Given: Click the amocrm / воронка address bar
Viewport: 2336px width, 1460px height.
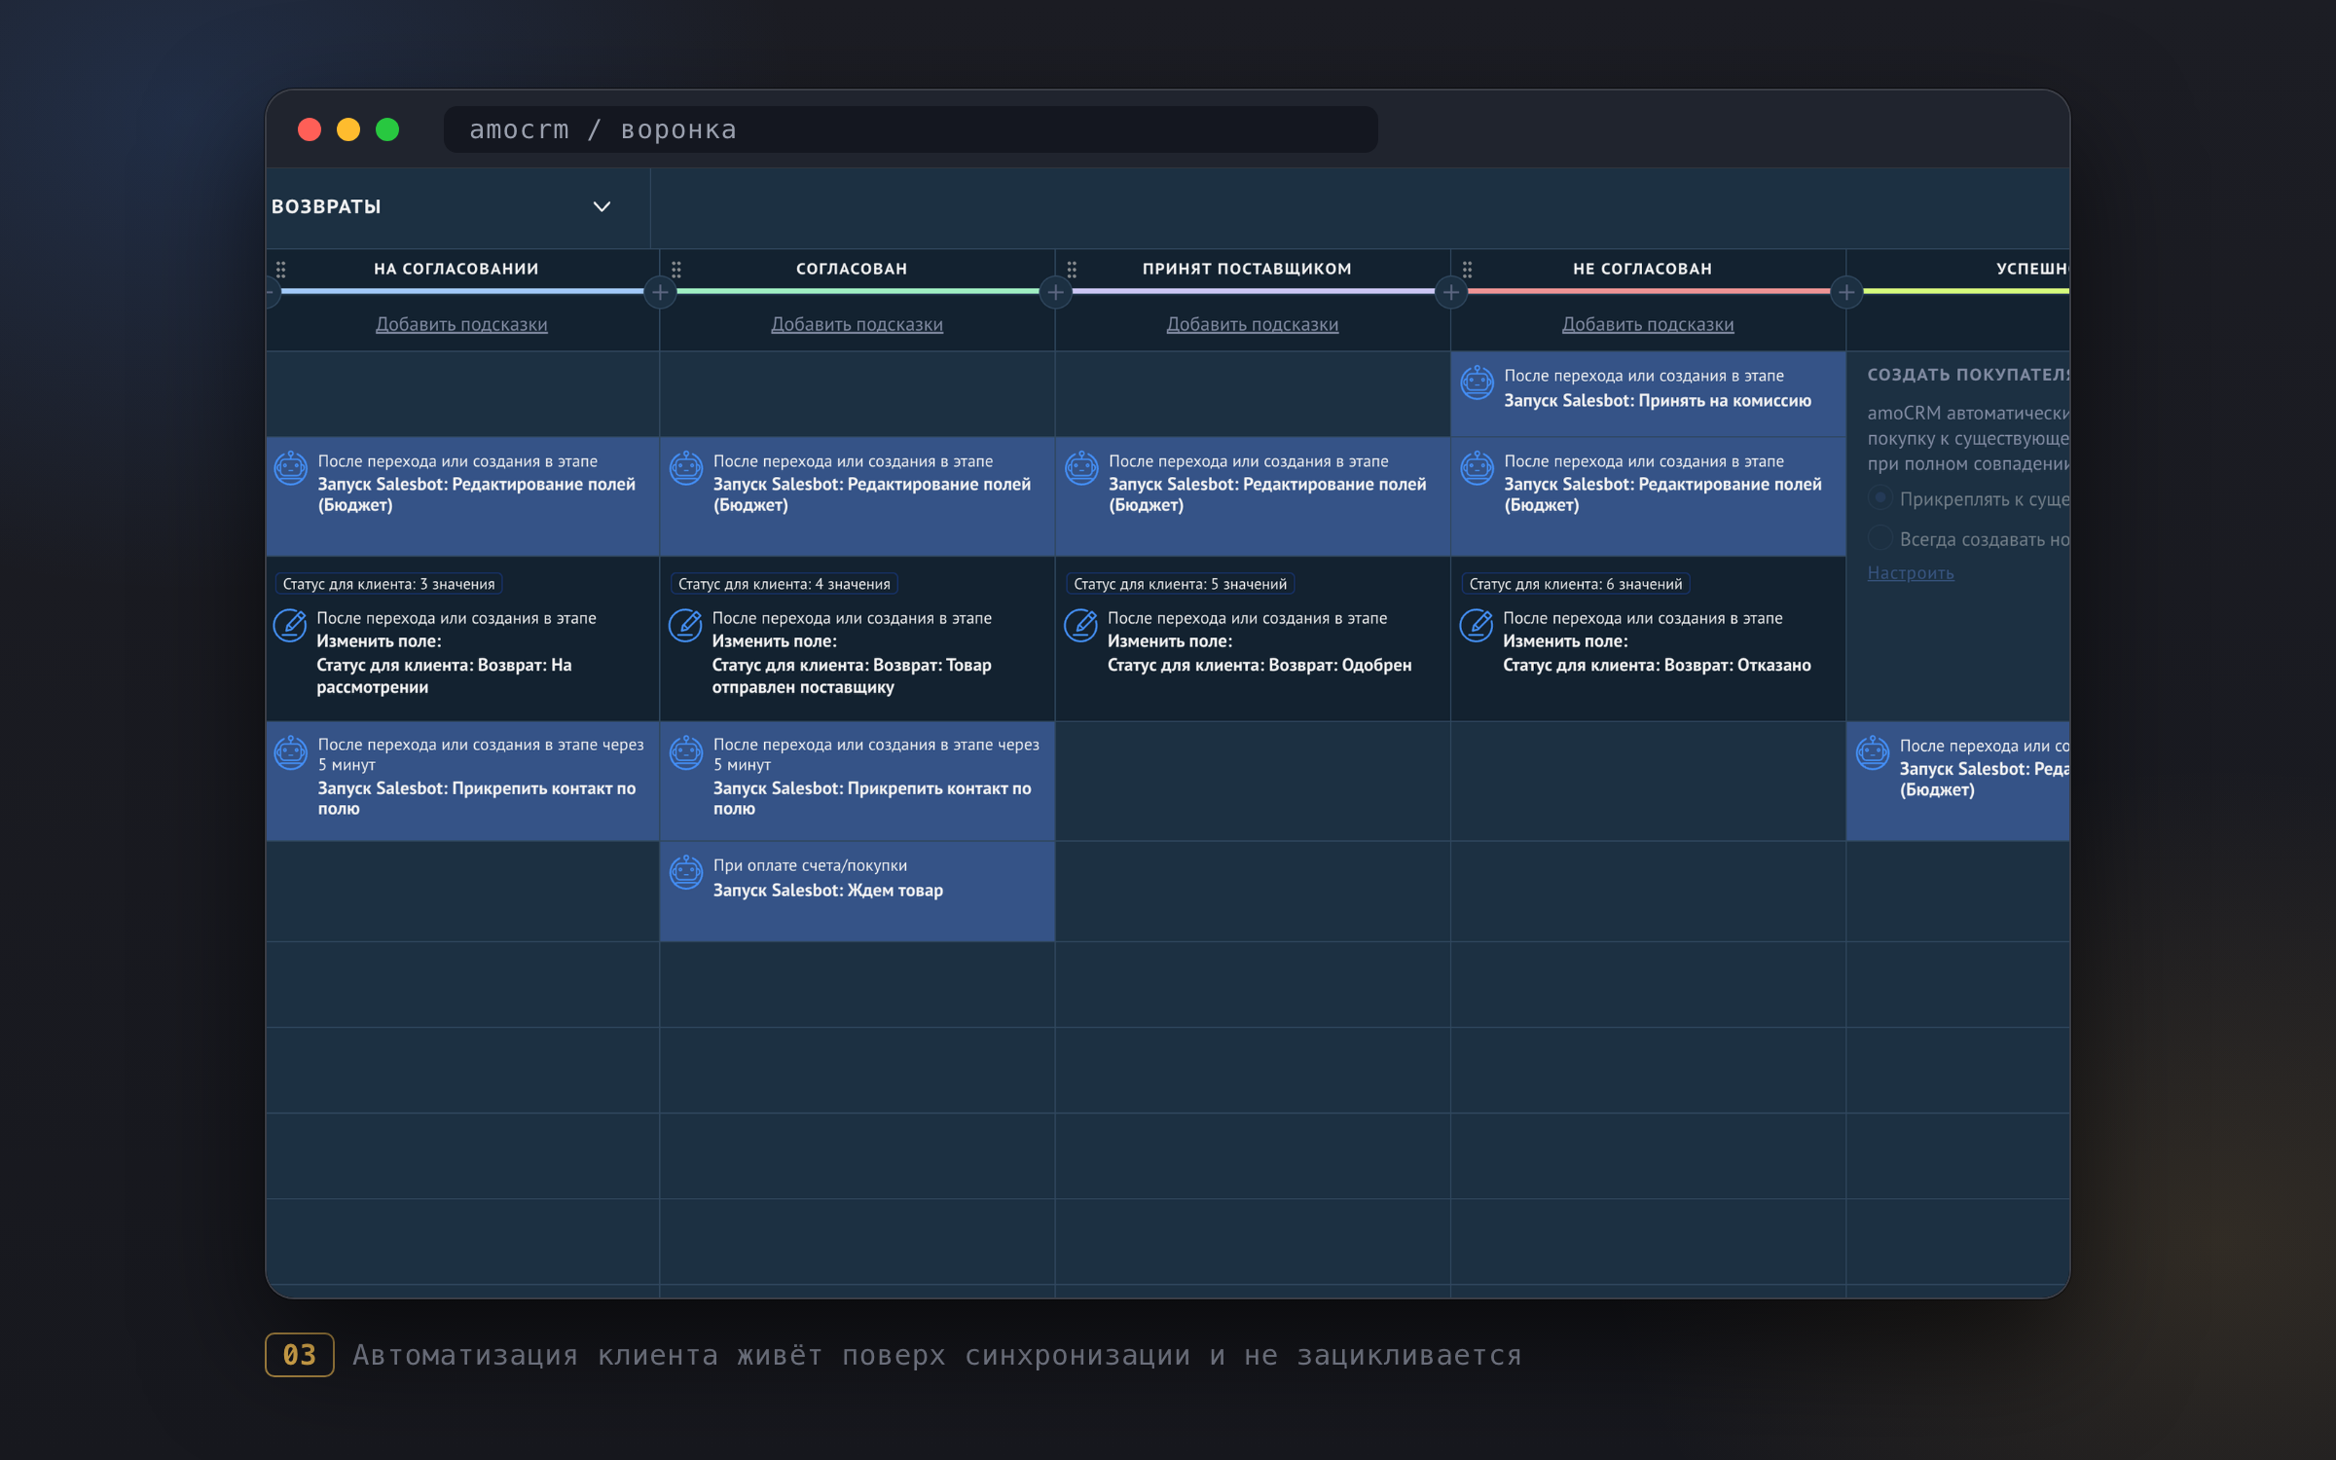Looking at the screenshot, I should pyautogui.click(x=910, y=129).
